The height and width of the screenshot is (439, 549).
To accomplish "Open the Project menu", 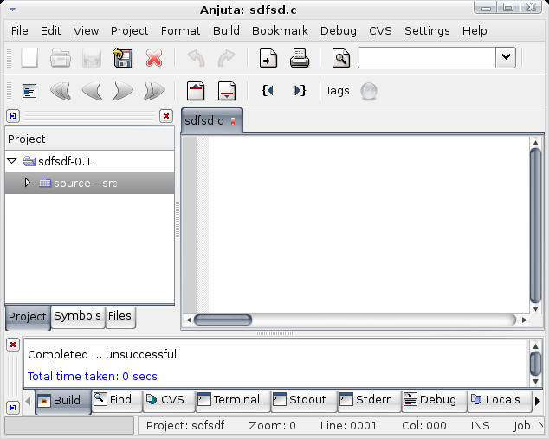I will [130, 31].
